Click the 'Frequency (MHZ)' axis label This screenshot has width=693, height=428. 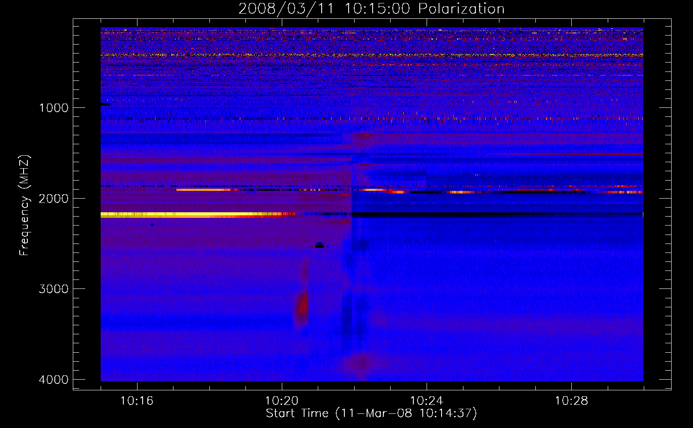click(x=25, y=205)
